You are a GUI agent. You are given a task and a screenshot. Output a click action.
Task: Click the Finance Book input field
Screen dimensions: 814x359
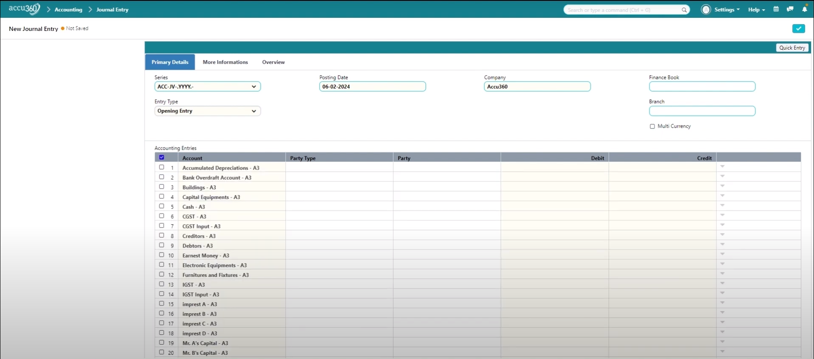tap(702, 86)
